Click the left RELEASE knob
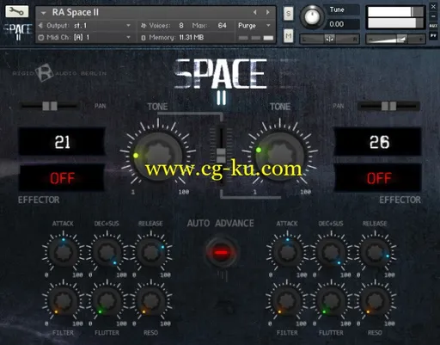Screen dimensions: 440x345 click(151, 252)
